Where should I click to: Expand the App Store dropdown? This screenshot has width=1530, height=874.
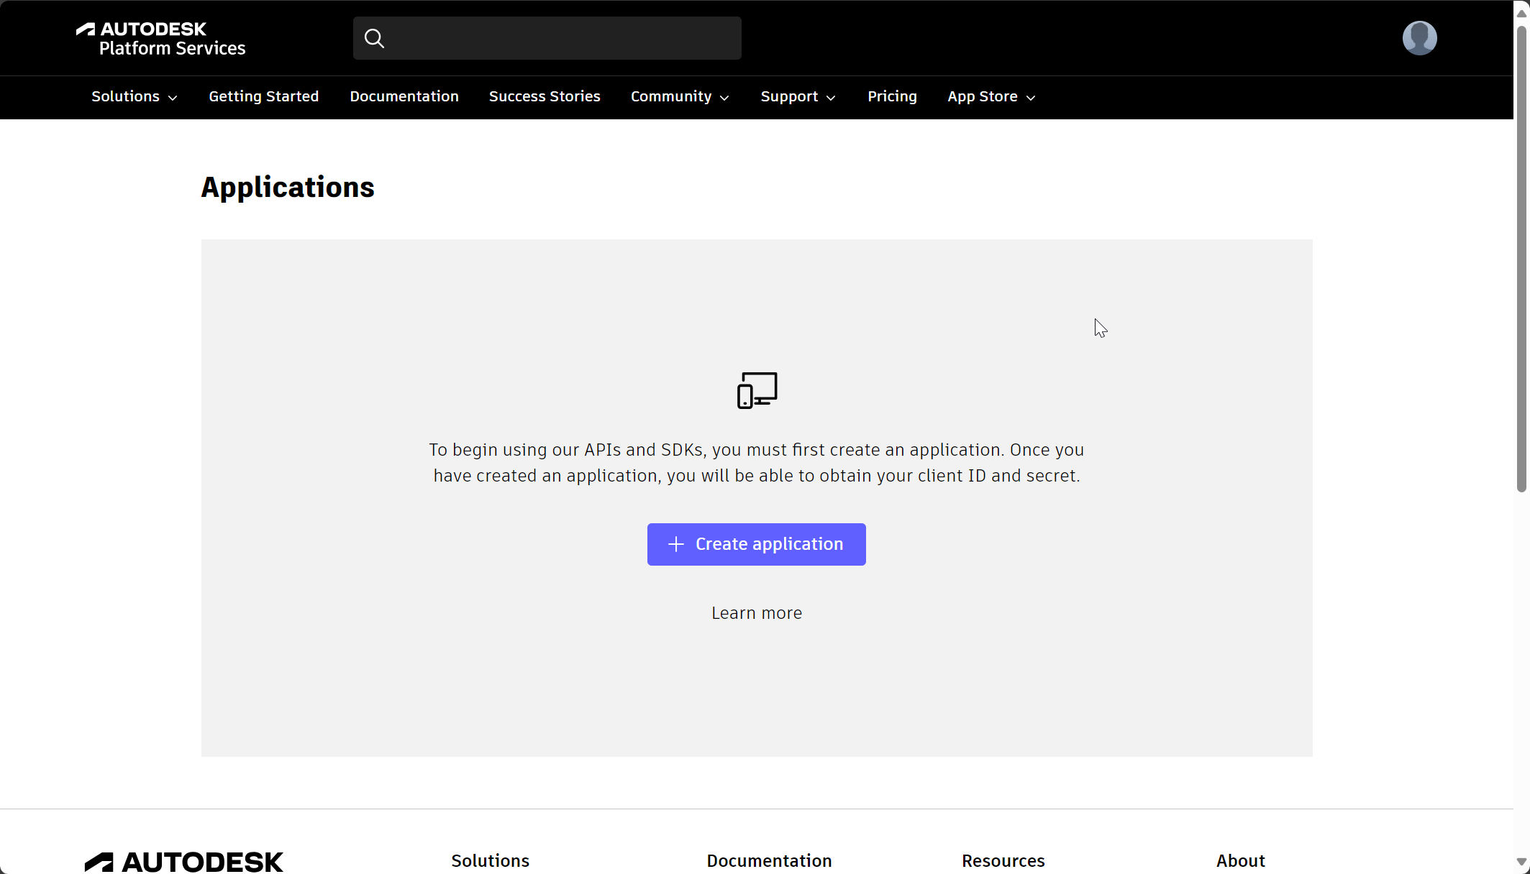pos(991,97)
